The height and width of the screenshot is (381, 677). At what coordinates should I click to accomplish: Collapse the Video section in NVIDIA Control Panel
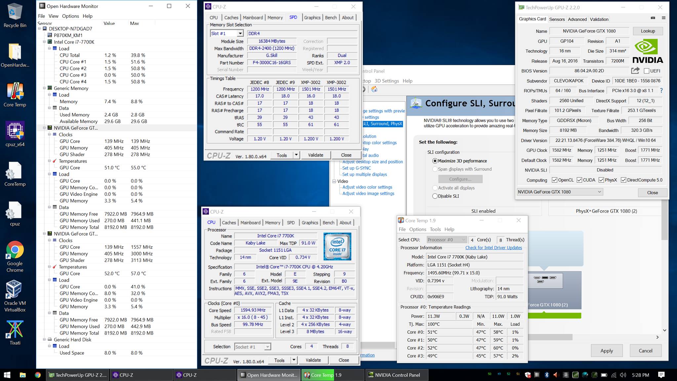tap(334, 181)
